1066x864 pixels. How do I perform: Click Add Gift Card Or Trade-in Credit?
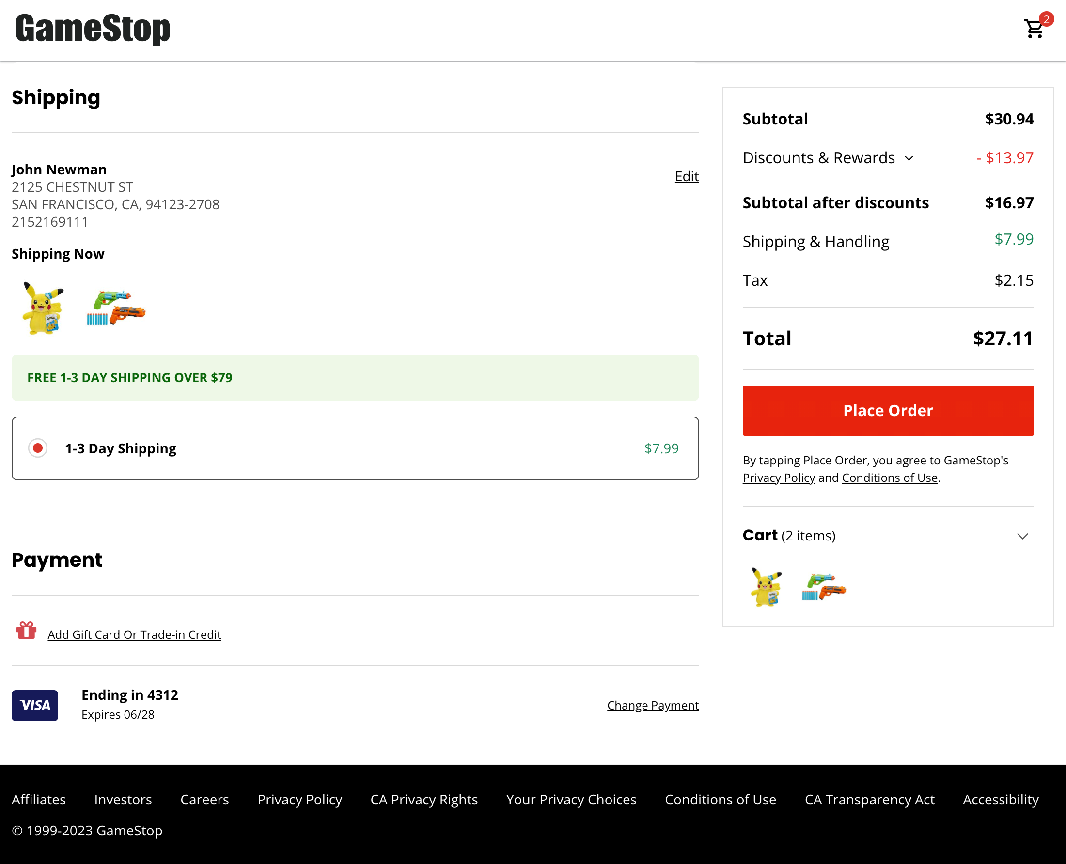click(x=134, y=634)
